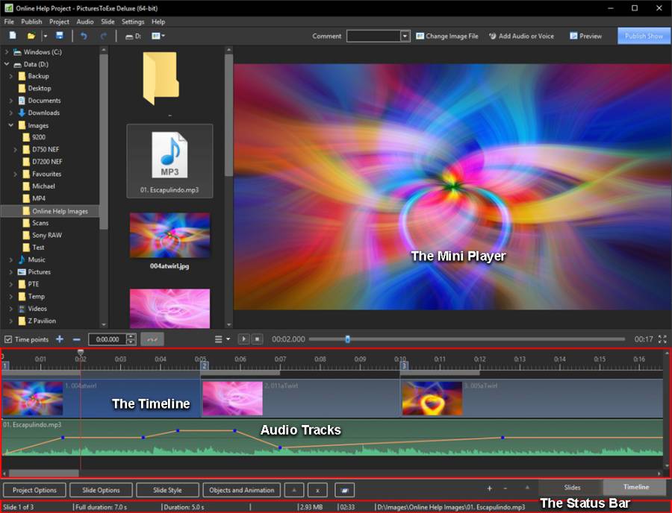Image resolution: width=672 pixels, height=513 pixels.
Task: Click the Save project icon
Action: 60,36
